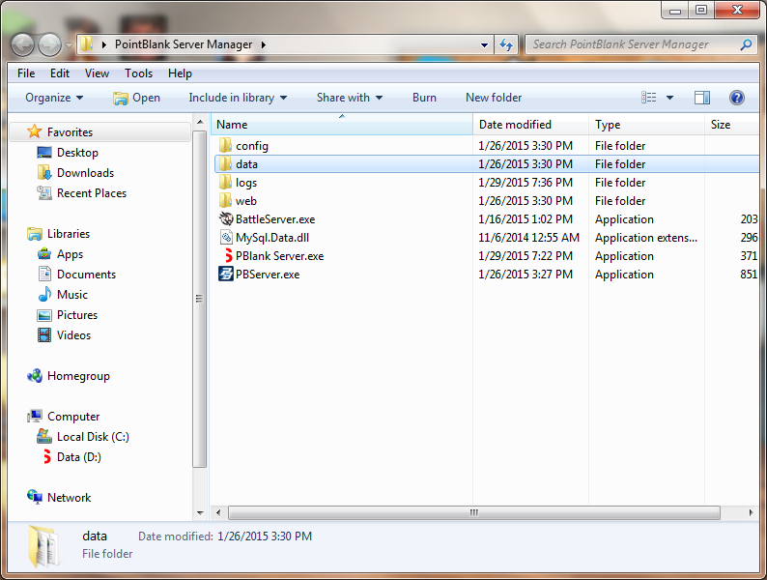Image resolution: width=767 pixels, height=580 pixels.
Task: Click horizontal scrollbar right arrow
Action: click(x=752, y=512)
